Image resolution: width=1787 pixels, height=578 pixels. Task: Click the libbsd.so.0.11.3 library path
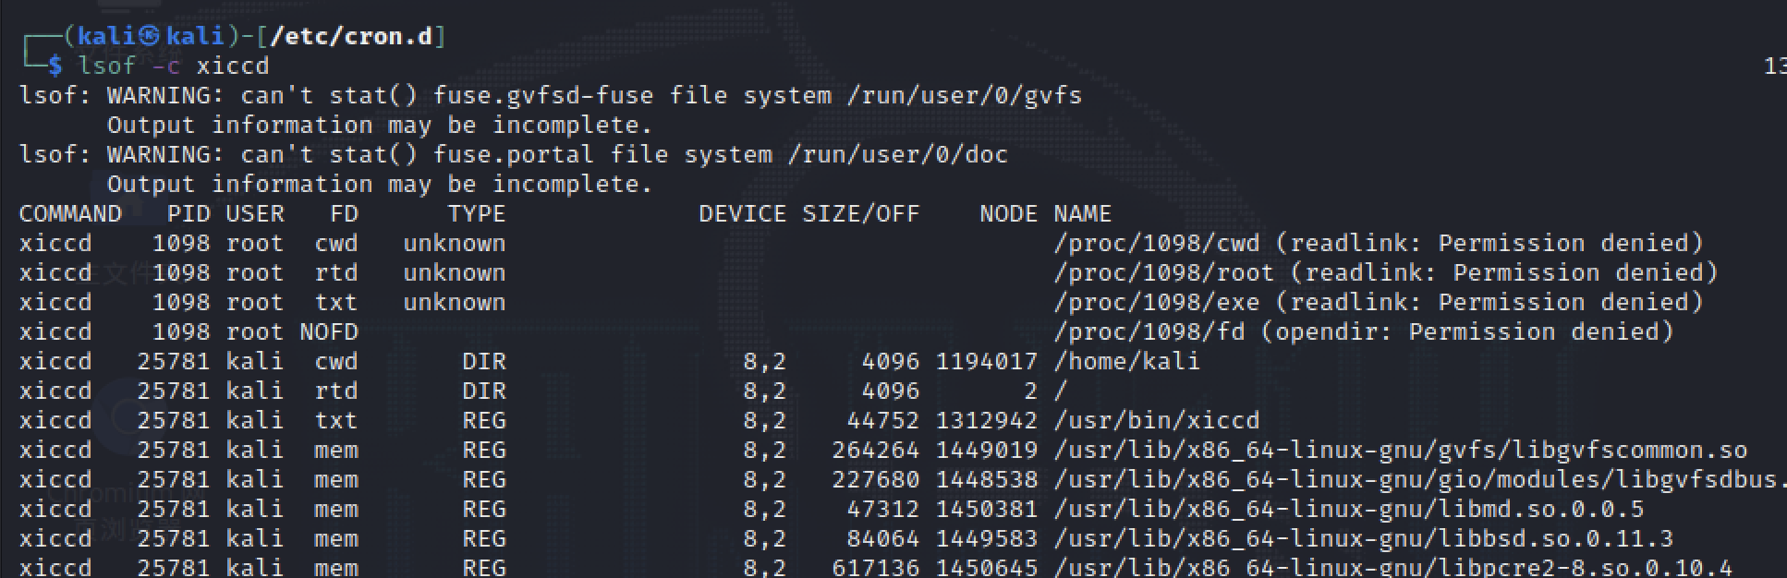coord(1363,538)
